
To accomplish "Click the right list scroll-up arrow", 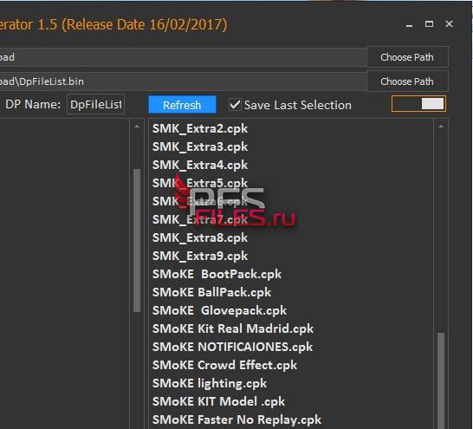I will tap(441, 127).
